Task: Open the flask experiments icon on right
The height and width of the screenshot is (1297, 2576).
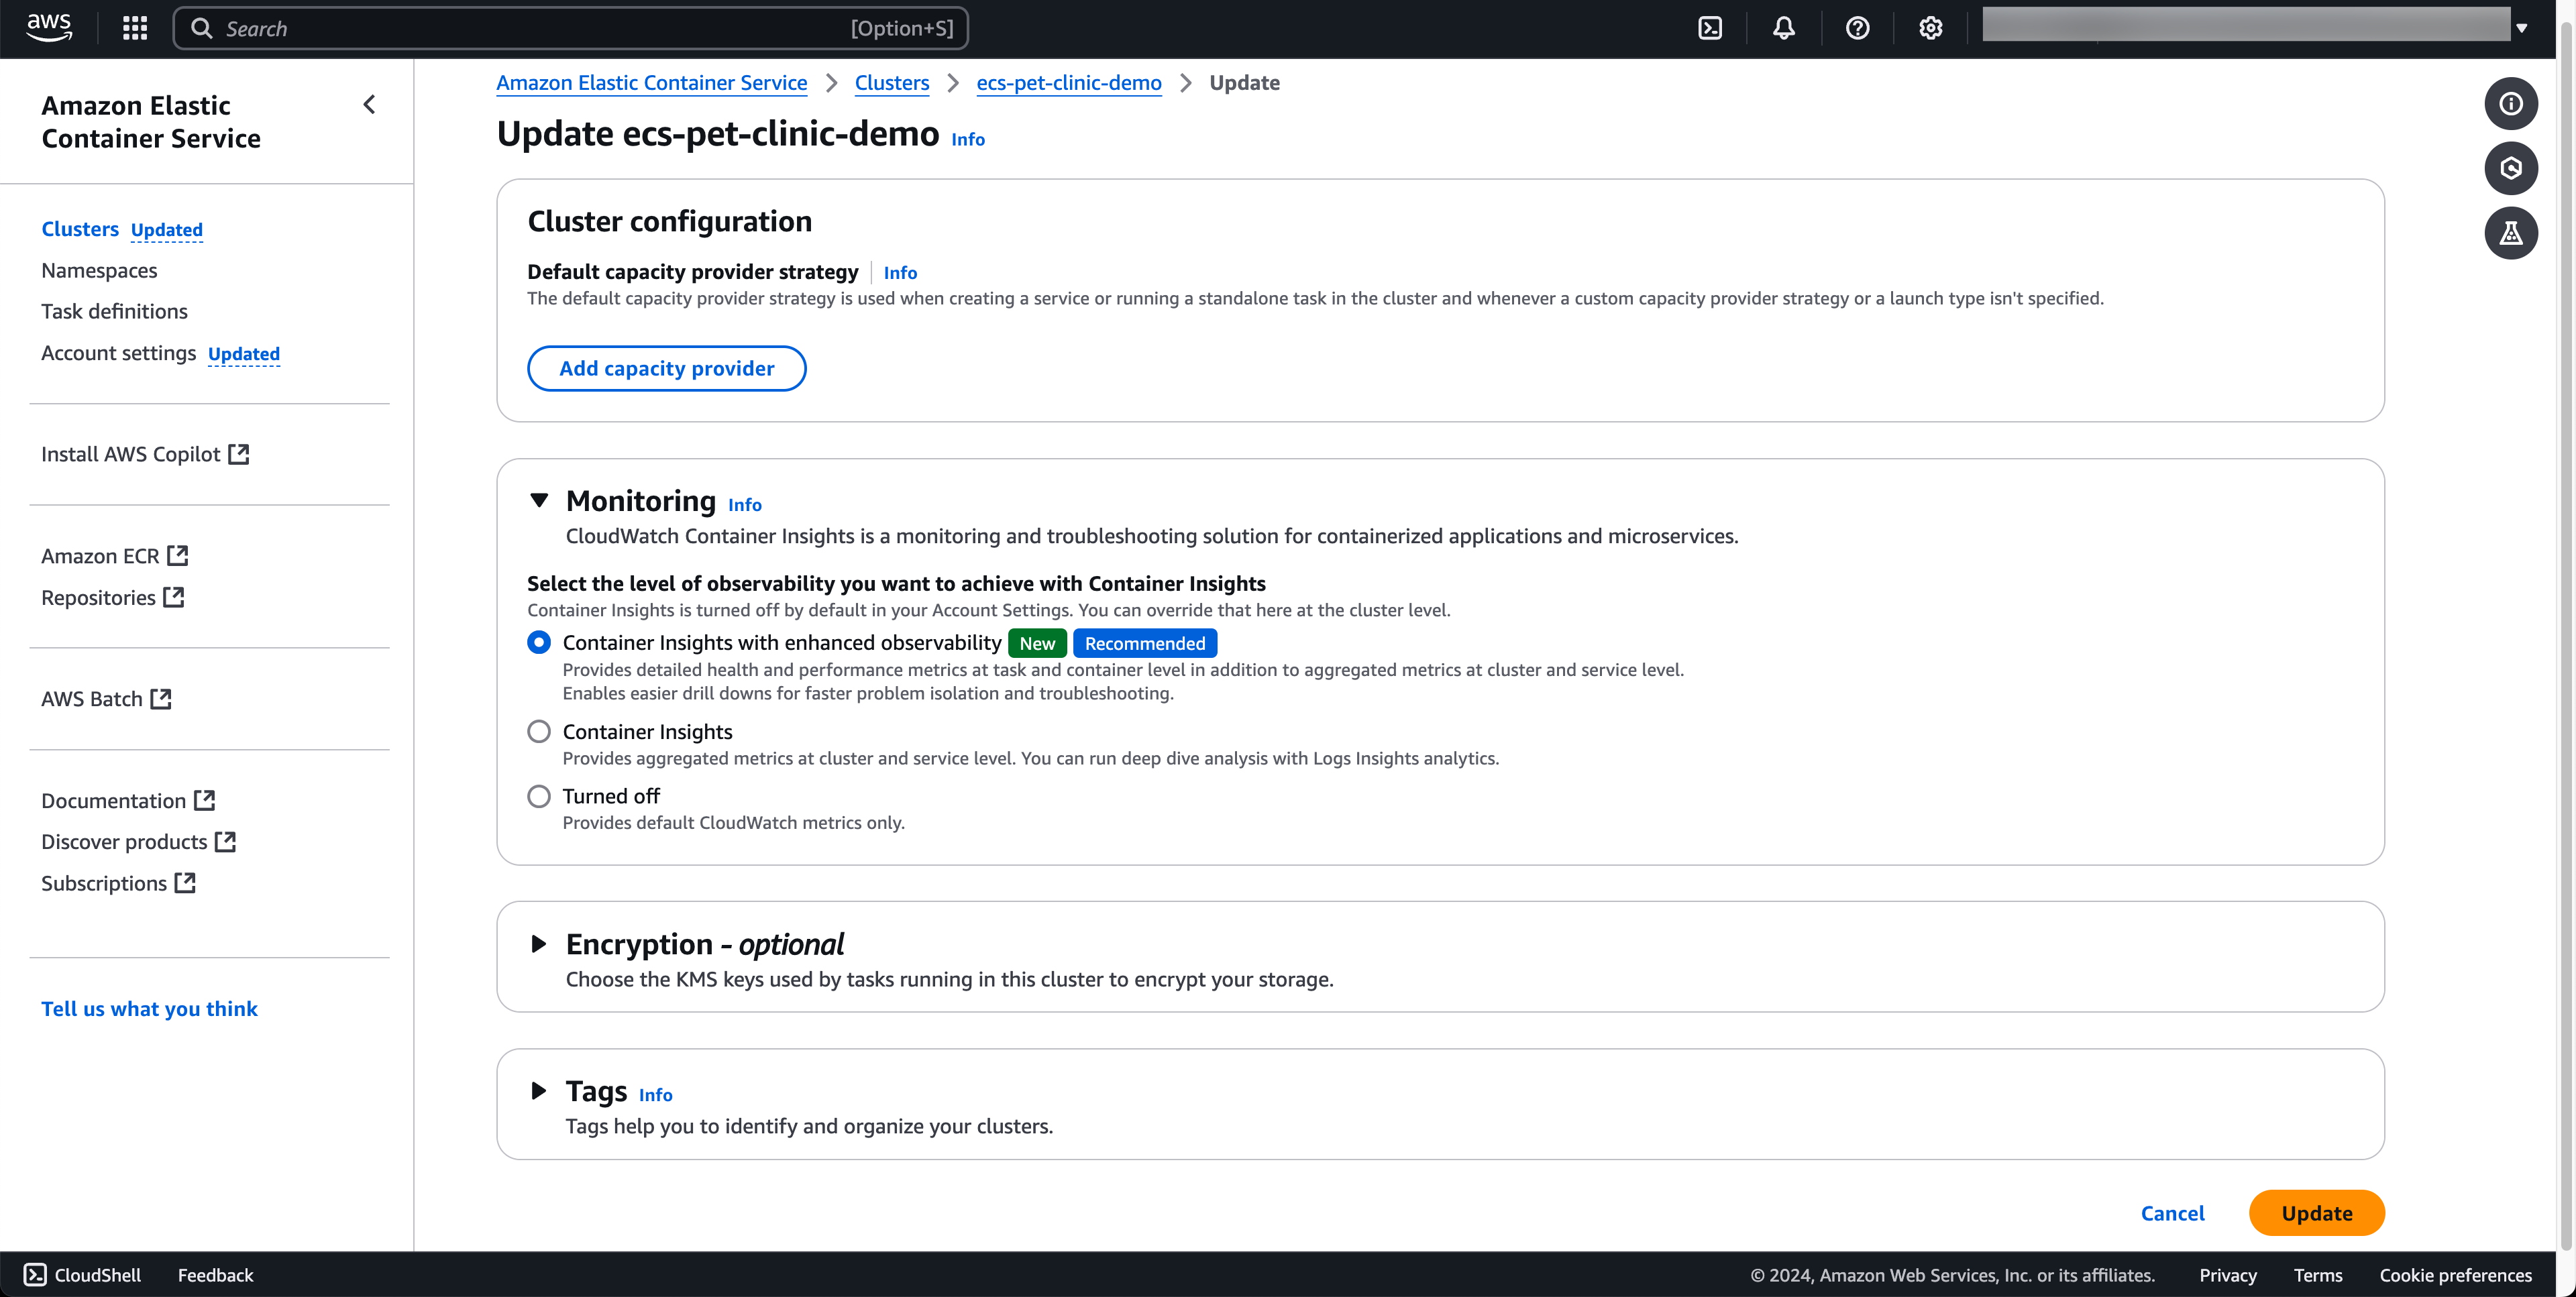Action: [x=2510, y=233]
